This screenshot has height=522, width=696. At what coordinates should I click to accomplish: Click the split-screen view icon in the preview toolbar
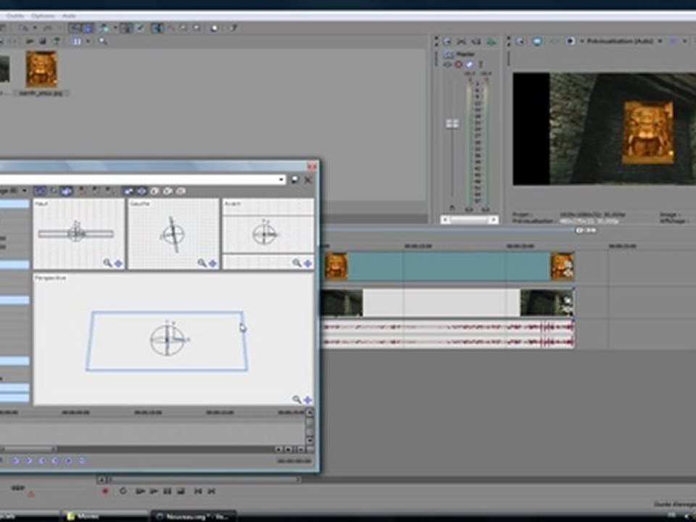[571, 41]
